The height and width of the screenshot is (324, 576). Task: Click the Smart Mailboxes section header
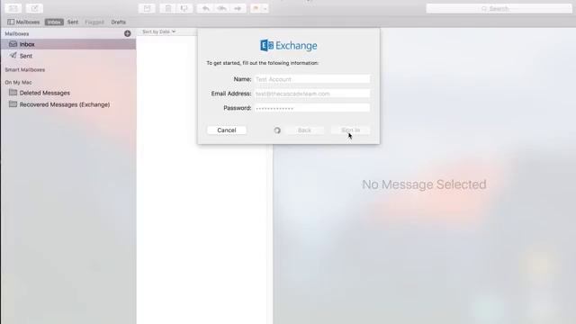pyautogui.click(x=25, y=70)
